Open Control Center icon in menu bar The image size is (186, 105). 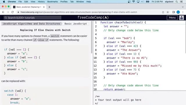coord(181,1)
